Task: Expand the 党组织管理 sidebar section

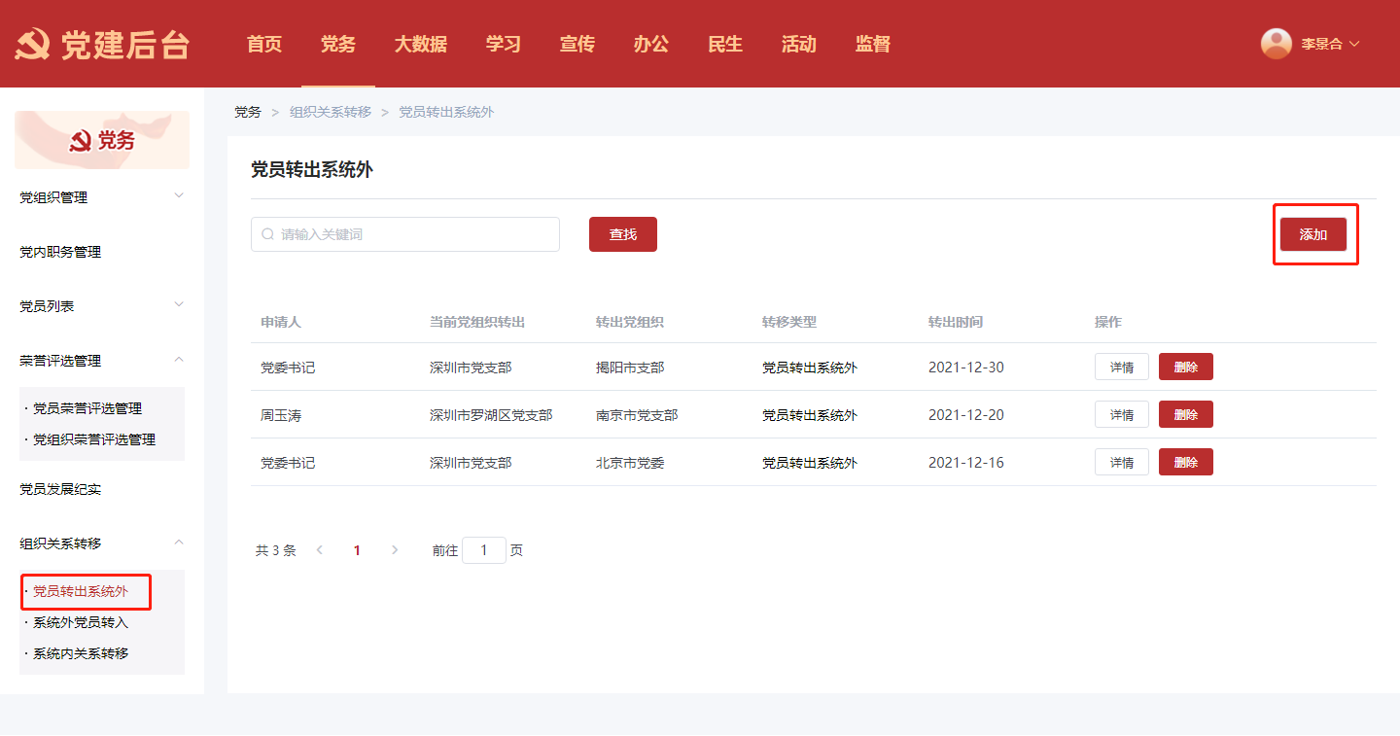Action: click(178, 196)
